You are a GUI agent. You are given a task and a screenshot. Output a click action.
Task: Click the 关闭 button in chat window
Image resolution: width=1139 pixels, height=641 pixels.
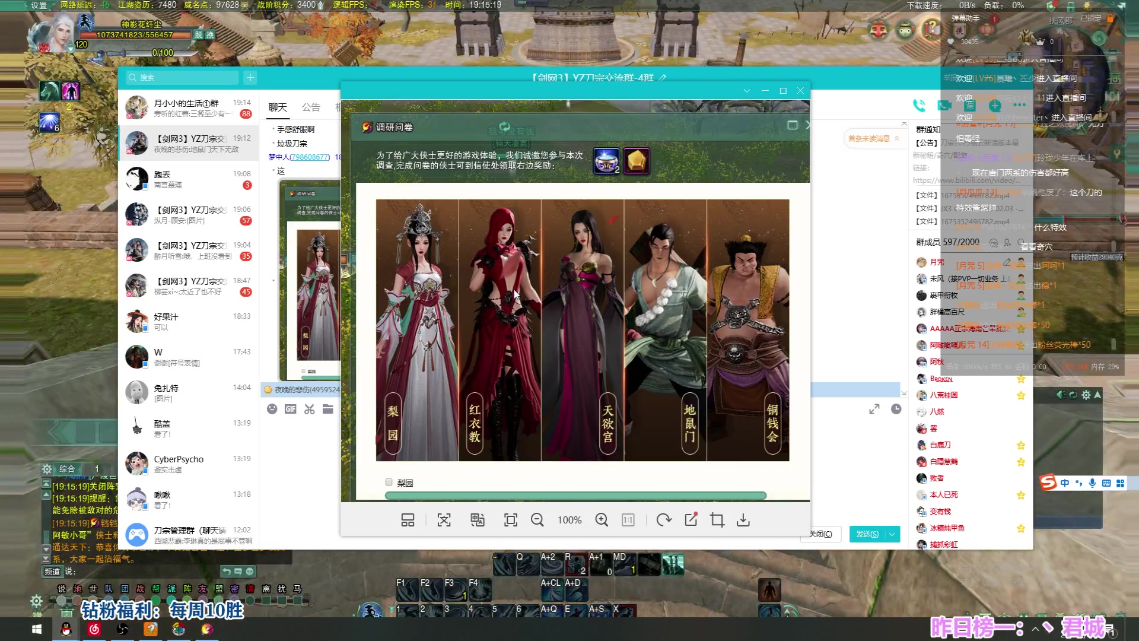tap(820, 534)
